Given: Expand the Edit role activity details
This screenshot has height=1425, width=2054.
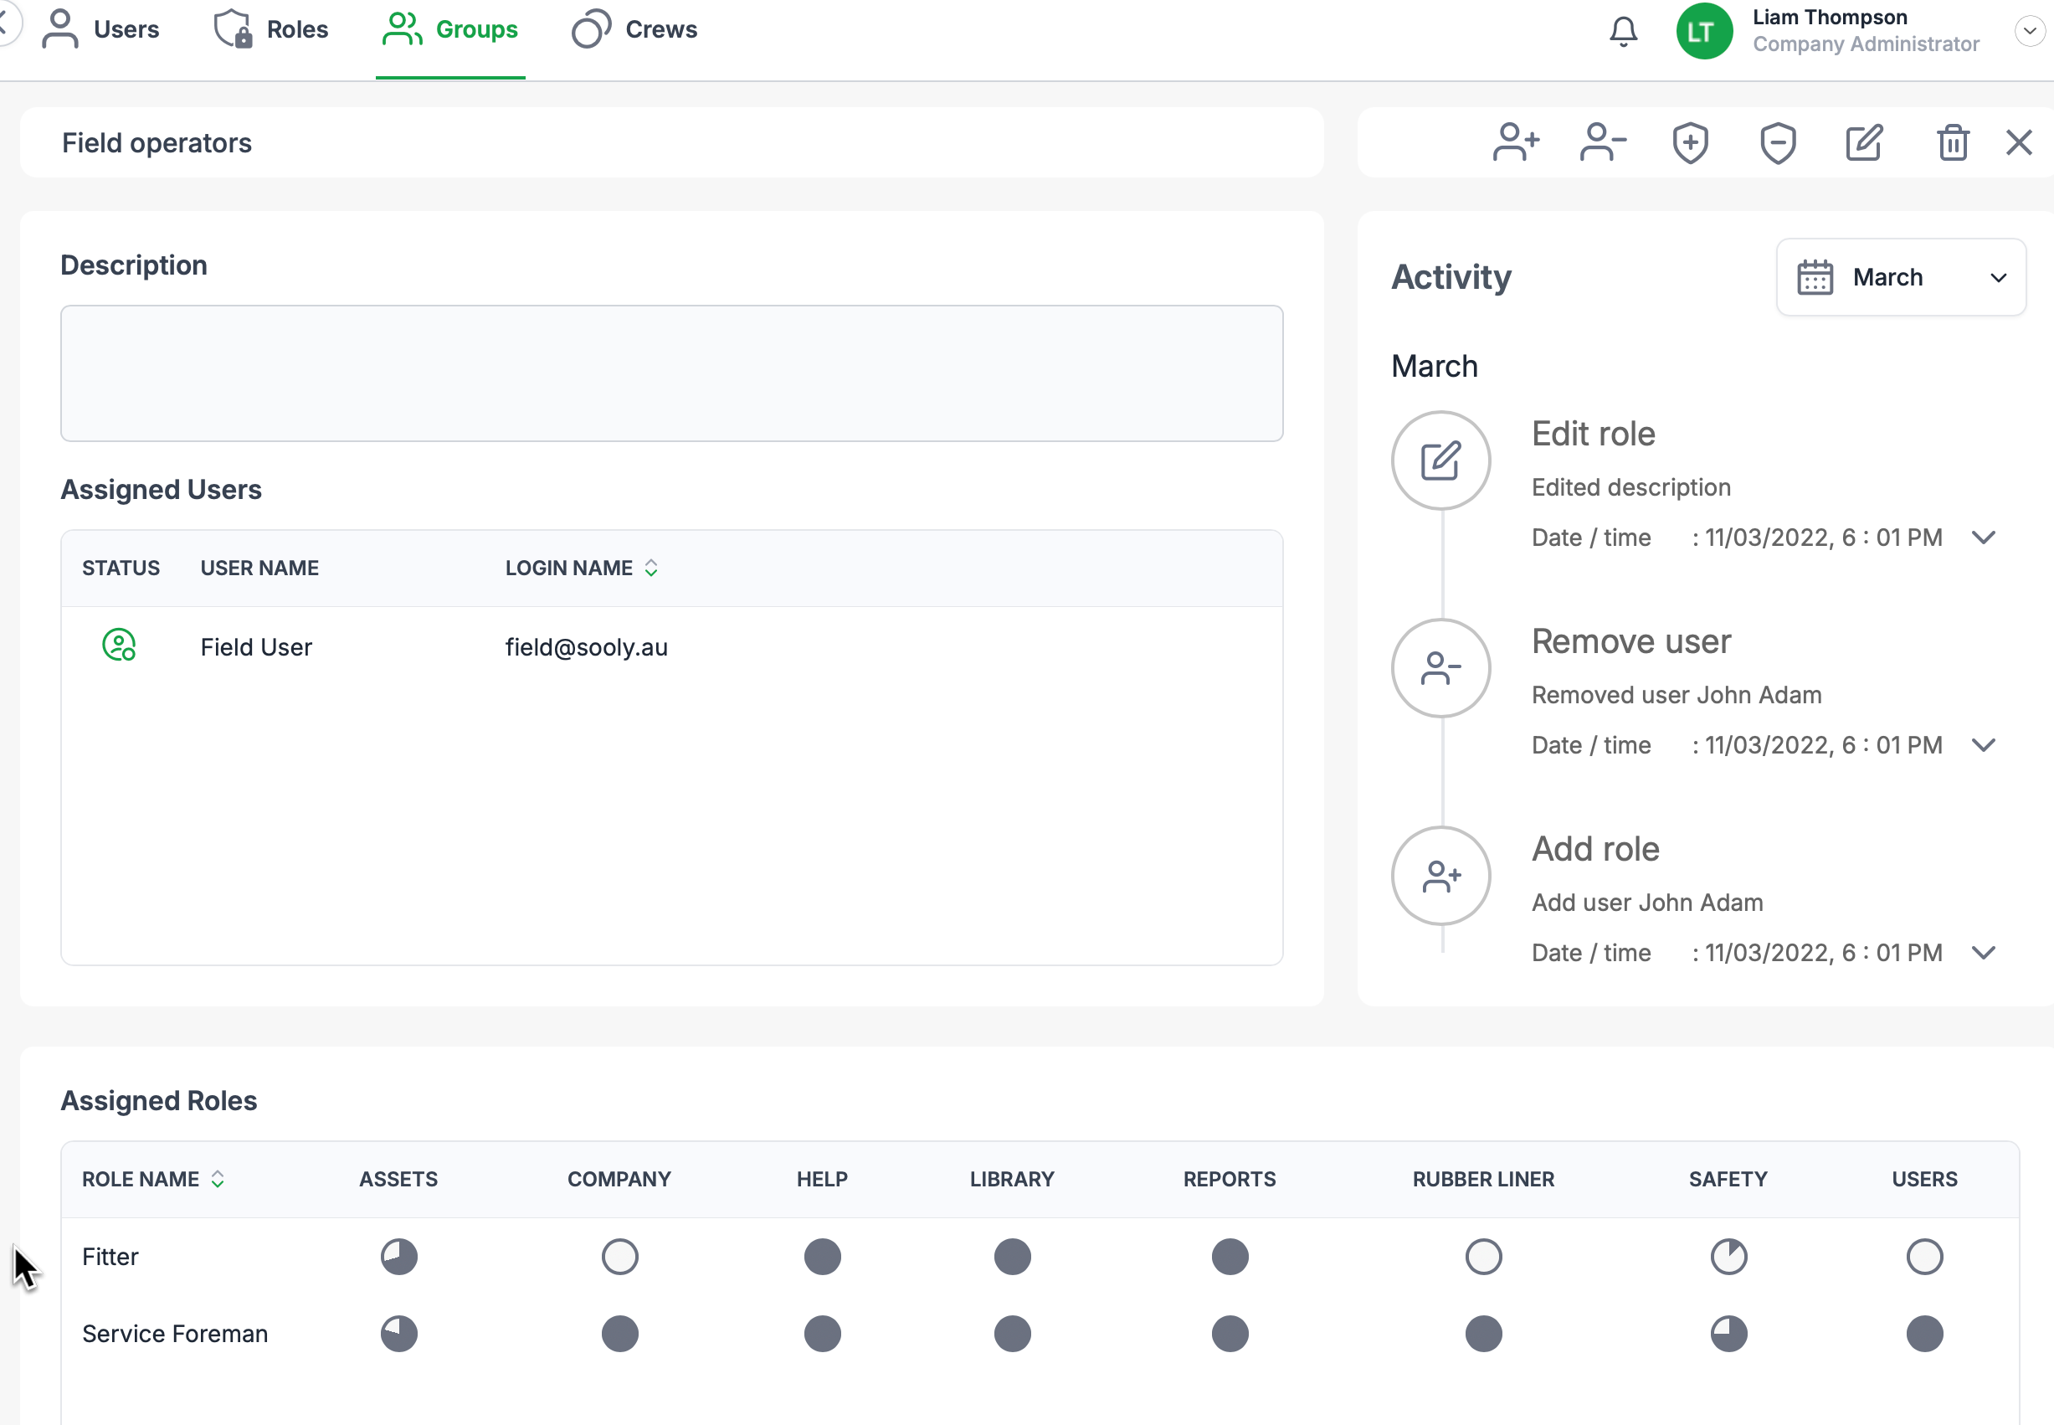Looking at the screenshot, I should (1983, 538).
